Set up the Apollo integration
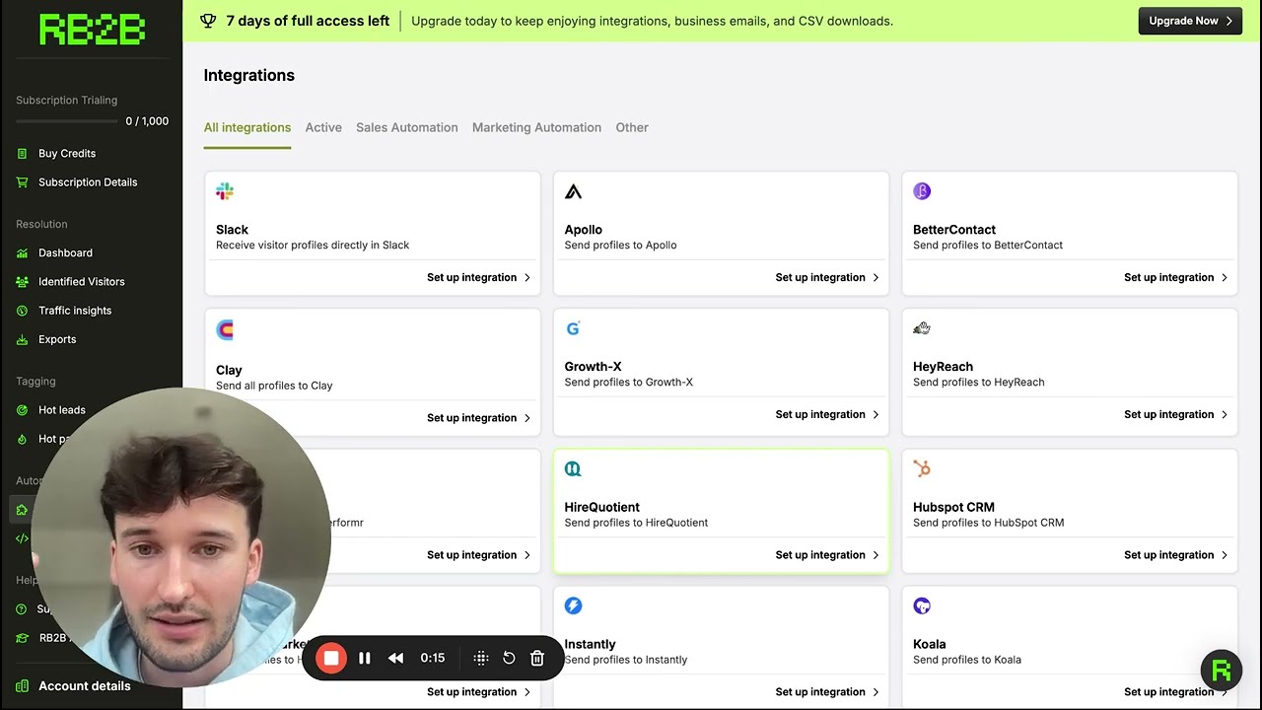 tap(827, 278)
